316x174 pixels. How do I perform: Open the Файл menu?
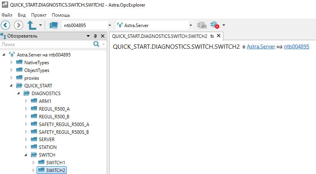(7, 15)
